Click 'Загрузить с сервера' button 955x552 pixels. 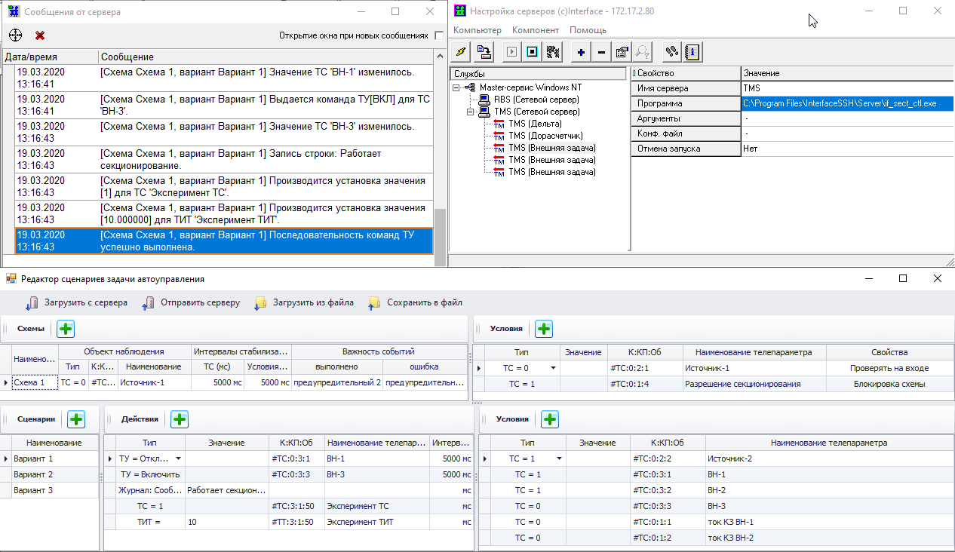coord(77,302)
